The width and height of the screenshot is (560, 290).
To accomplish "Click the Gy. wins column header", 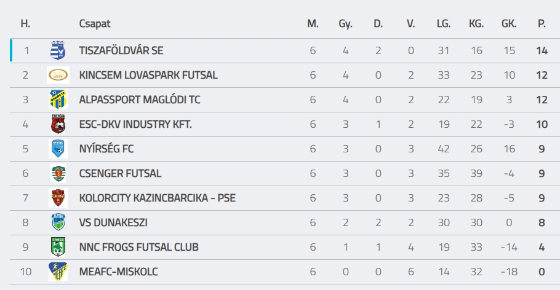I will pyautogui.click(x=345, y=24).
